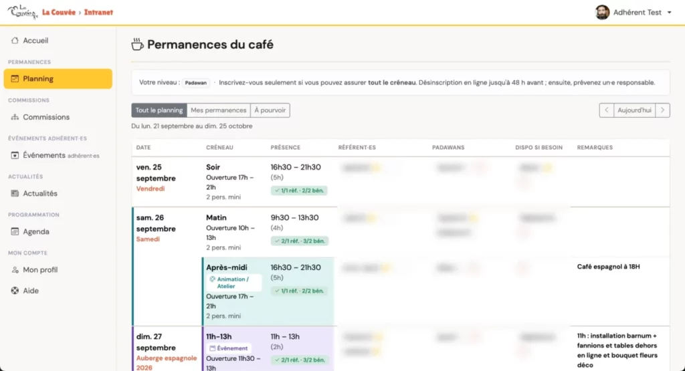This screenshot has height=371, width=685.
Task: Click the Planning calendar icon
Action: pyautogui.click(x=15, y=79)
